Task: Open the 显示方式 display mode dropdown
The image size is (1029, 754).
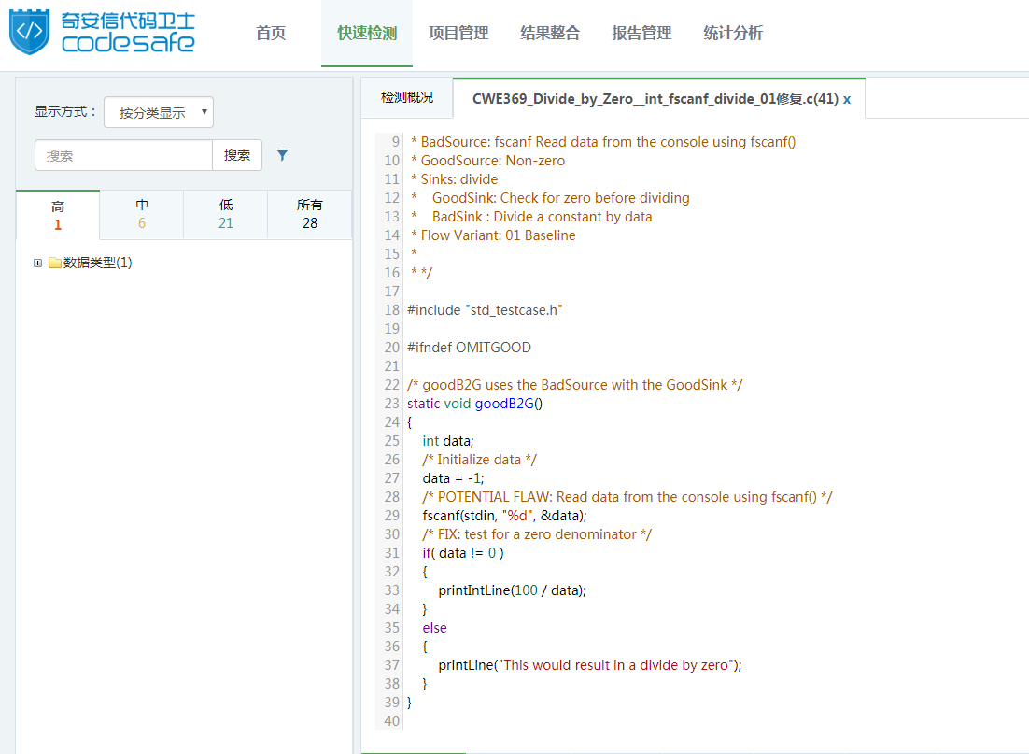Action: [159, 112]
